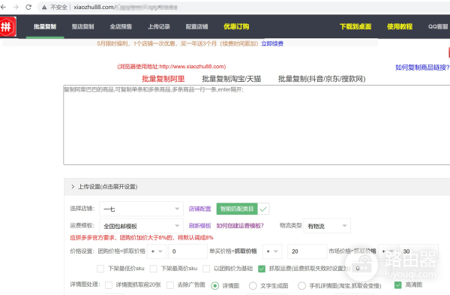Open the 优惠订购 menu item
Viewport: 450px width, 295px height.
236,27
